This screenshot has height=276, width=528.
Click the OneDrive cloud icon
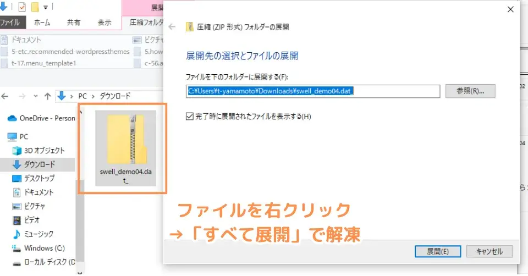coord(12,118)
